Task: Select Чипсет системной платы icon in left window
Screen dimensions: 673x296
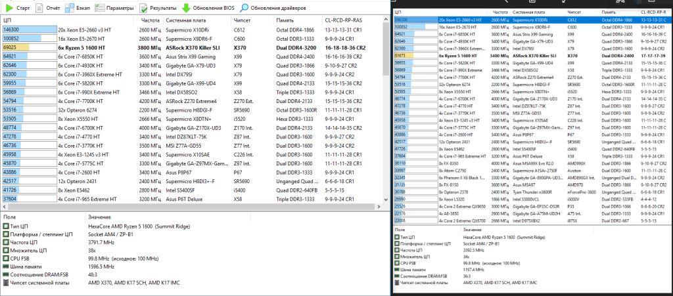Action: (x=5, y=283)
